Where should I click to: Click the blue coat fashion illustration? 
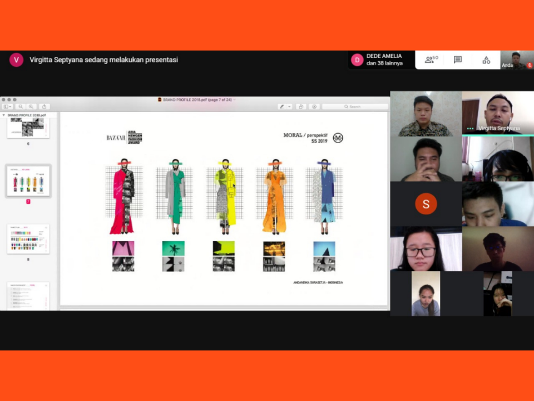tap(324, 197)
